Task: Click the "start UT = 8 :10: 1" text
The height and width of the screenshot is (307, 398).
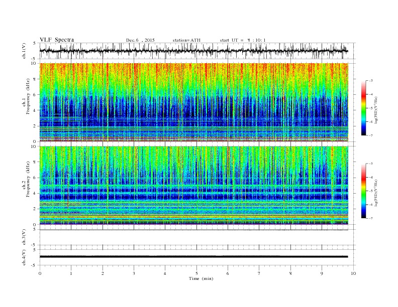Action: 243,40
